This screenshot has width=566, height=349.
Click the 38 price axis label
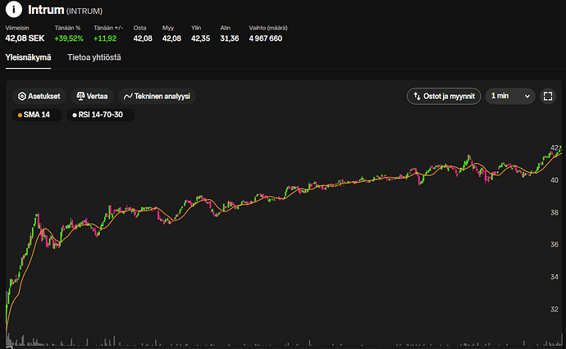(554, 212)
